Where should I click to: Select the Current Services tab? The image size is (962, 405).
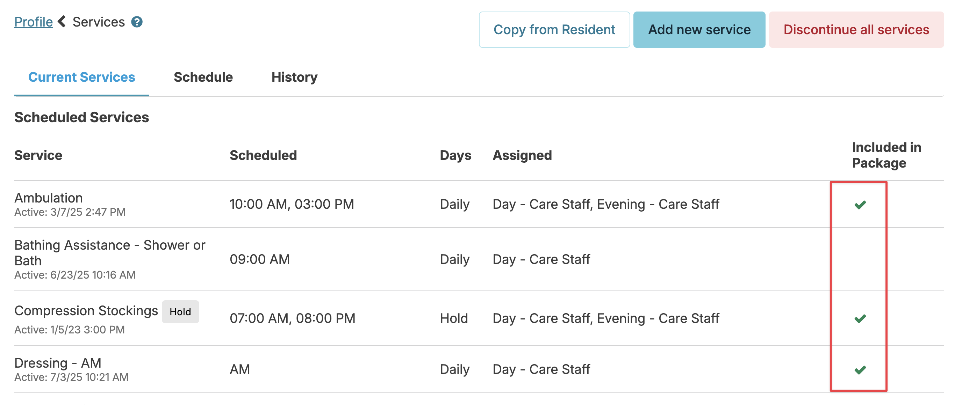click(81, 77)
